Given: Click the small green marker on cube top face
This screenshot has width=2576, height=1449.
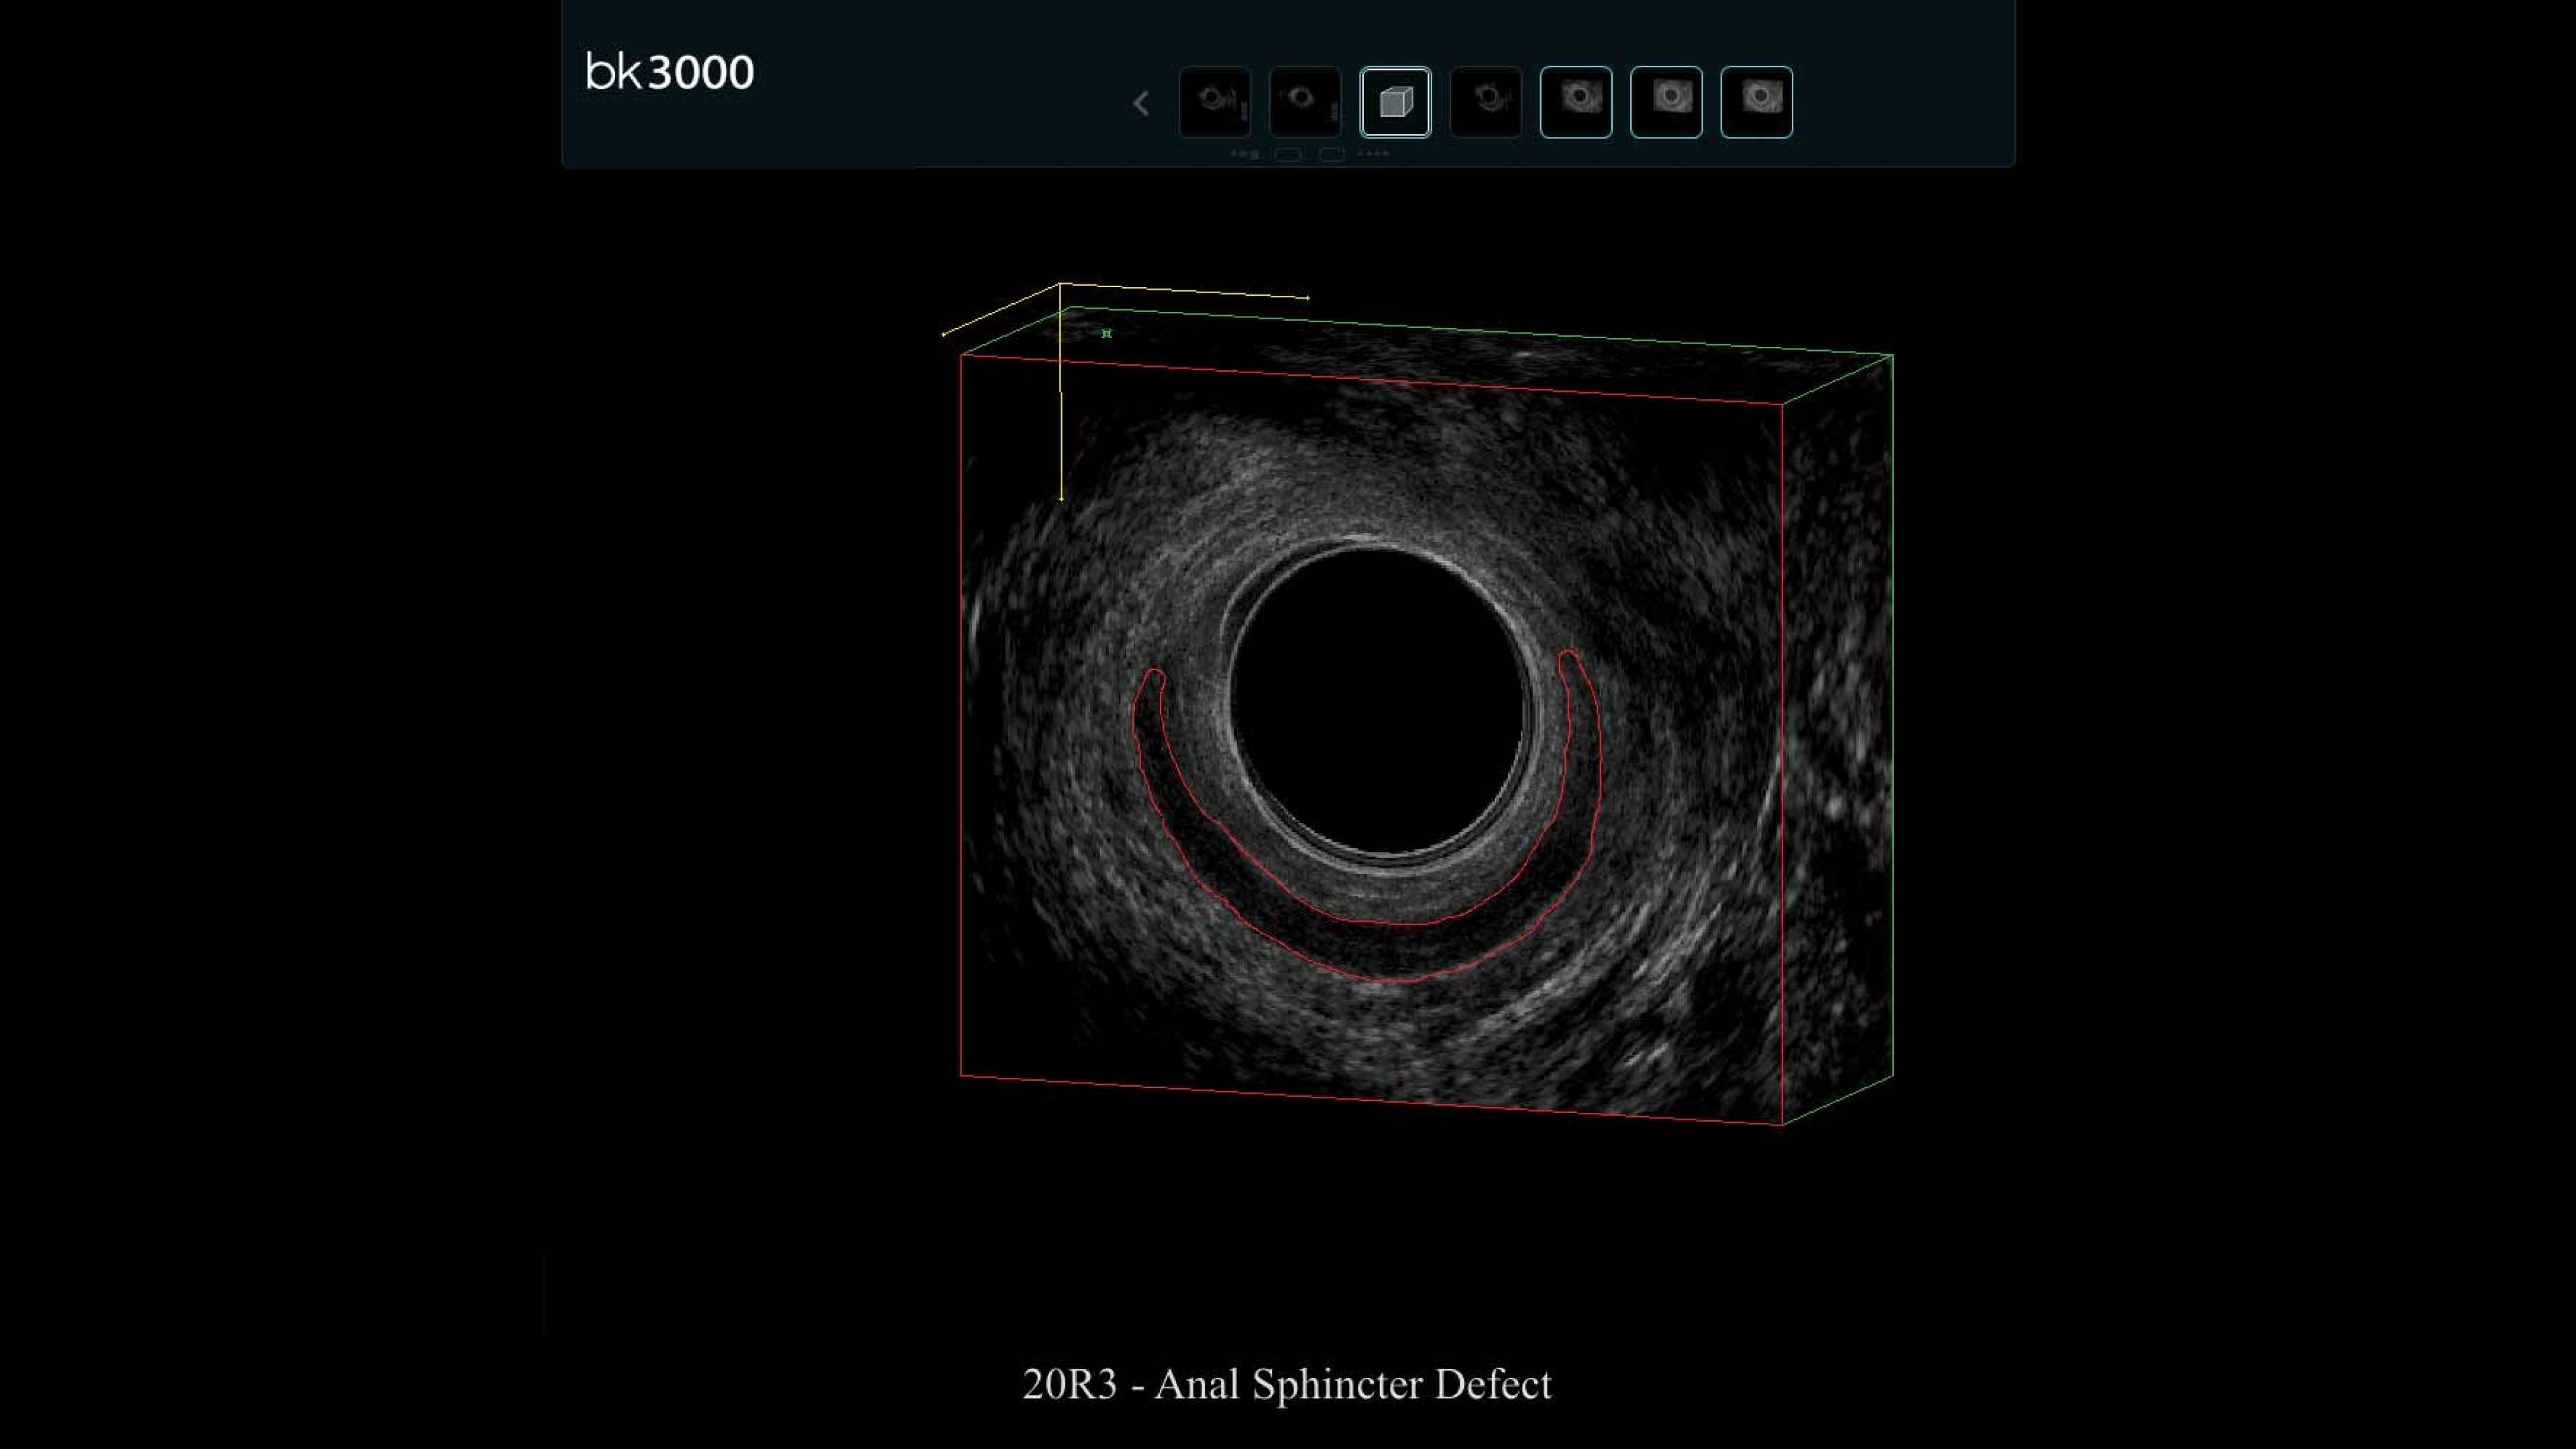Looking at the screenshot, I should point(1106,333).
